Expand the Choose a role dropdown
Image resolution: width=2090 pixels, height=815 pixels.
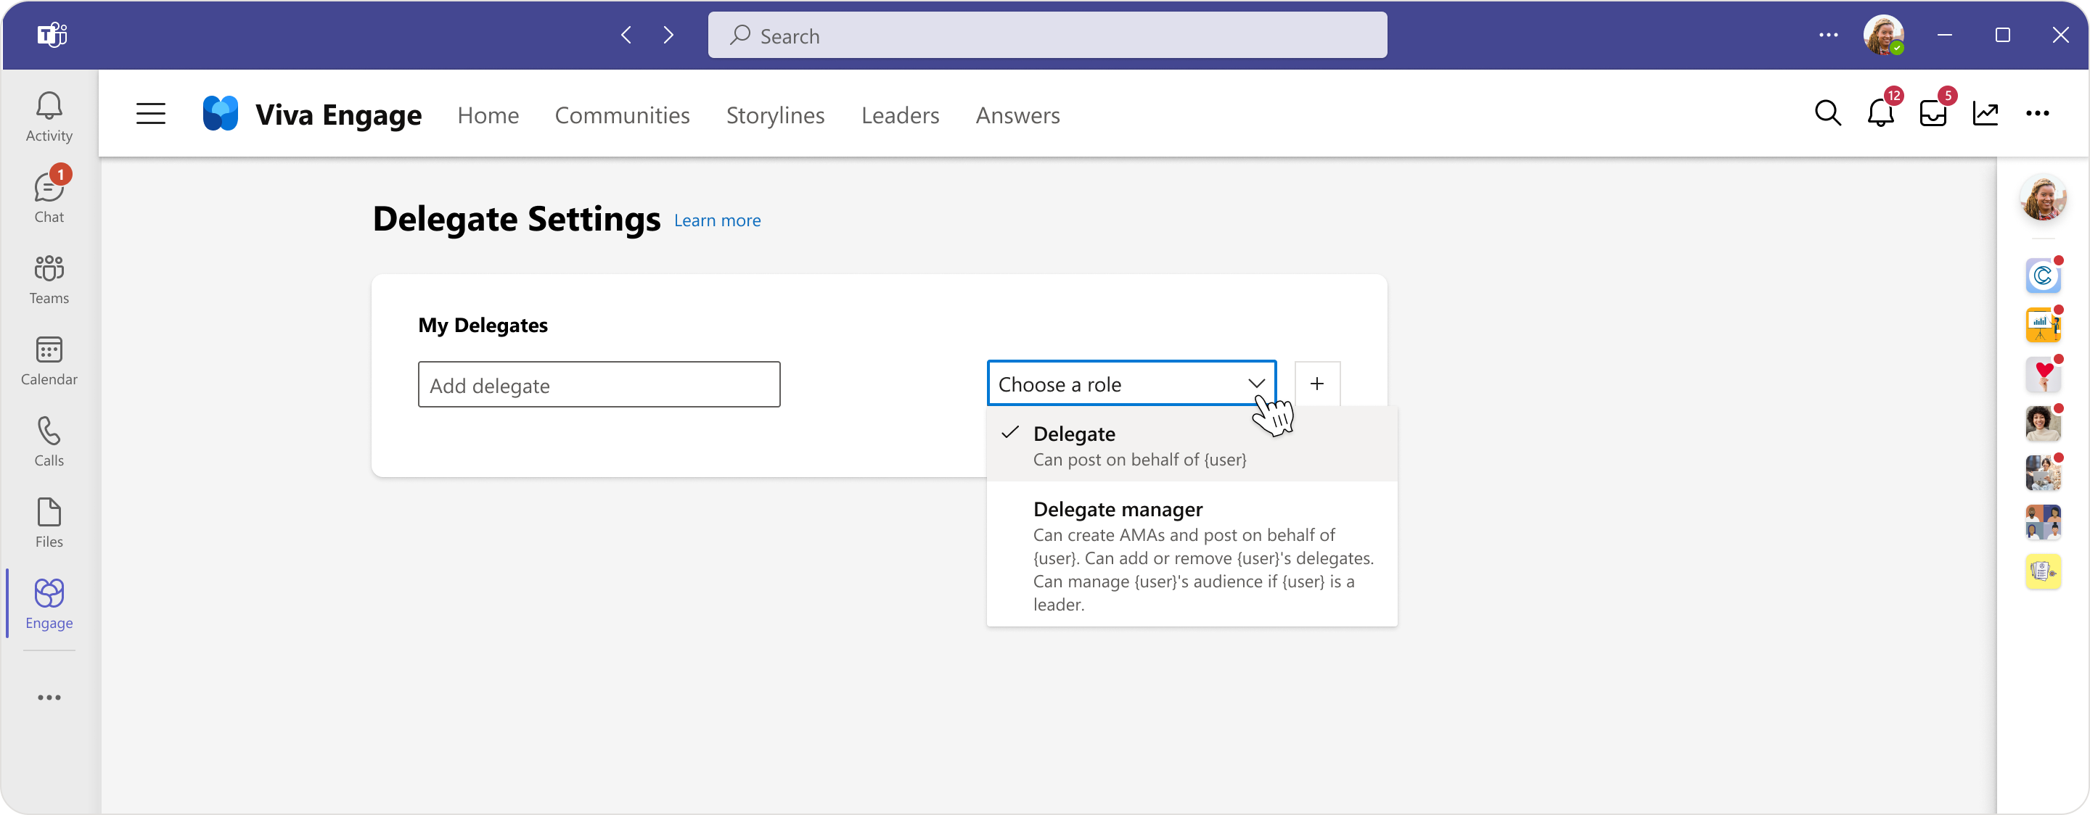[x=1131, y=384]
